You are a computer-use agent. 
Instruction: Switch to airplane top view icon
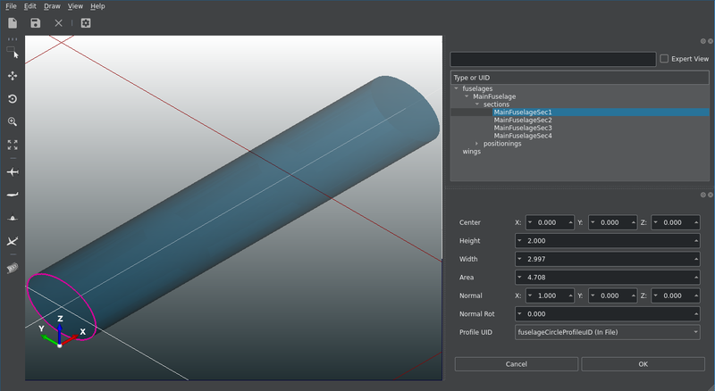13,171
